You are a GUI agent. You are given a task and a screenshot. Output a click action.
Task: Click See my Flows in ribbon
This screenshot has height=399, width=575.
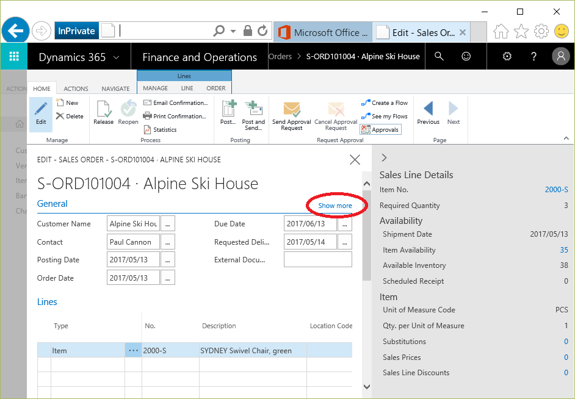(385, 116)
